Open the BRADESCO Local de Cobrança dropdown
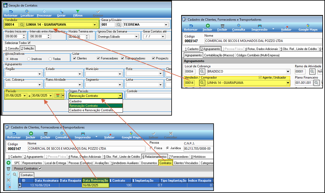The width and height of the screenshot is (325, 193). (x=288, y=72)
